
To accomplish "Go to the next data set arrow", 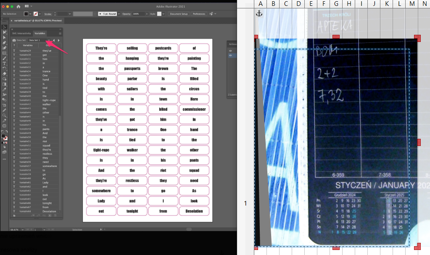I will click(58, 40).
